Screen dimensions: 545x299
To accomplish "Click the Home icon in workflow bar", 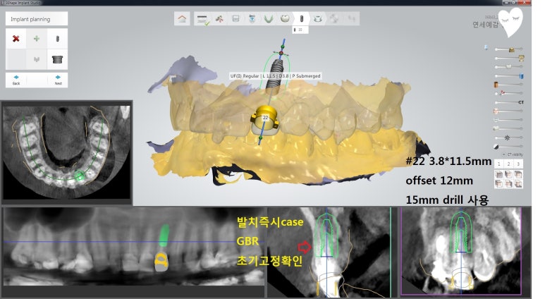I will point(183,18).
